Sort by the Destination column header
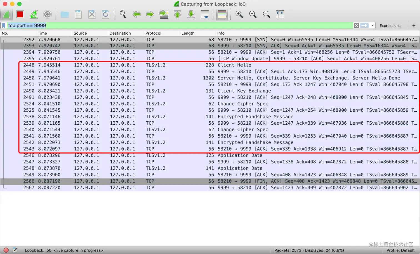Image resolution: width=420 pixels, height=254 pixels. click(126, 33)
